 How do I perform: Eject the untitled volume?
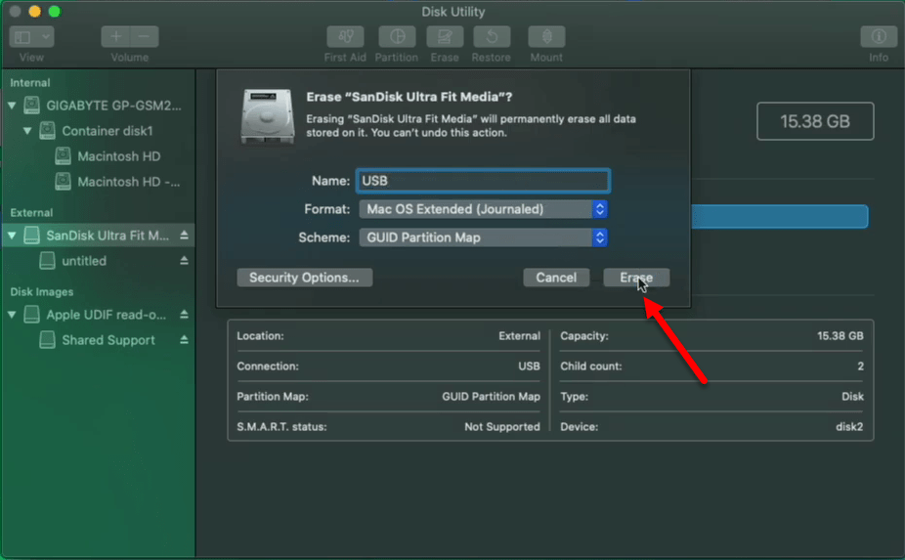pos(184,260)
